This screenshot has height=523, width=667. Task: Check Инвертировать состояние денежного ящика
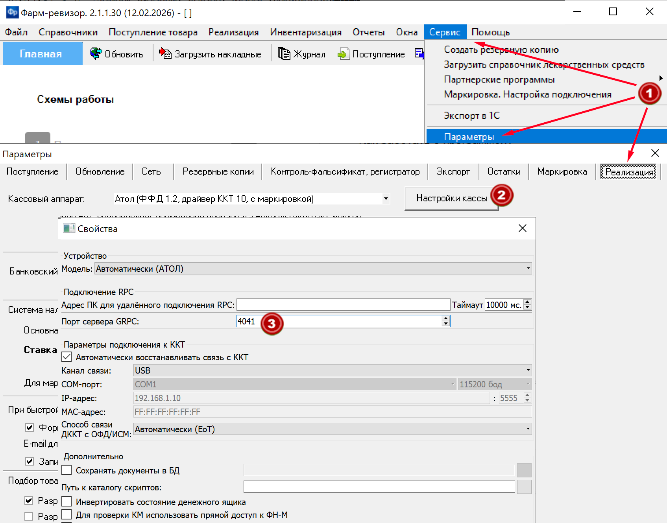[67, 502]
